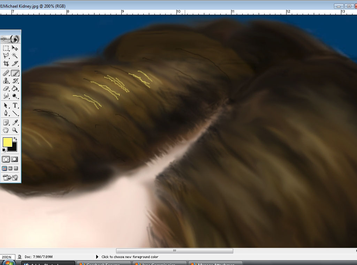This screenshot has height=265, width=357.
Task: Select the Eyedropper tool
Action: [x=15, y=122]
